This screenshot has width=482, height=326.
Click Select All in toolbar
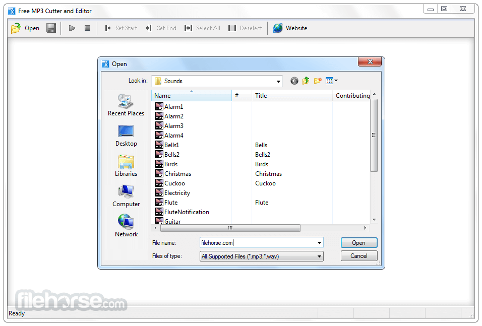click(x=202, y=28)
